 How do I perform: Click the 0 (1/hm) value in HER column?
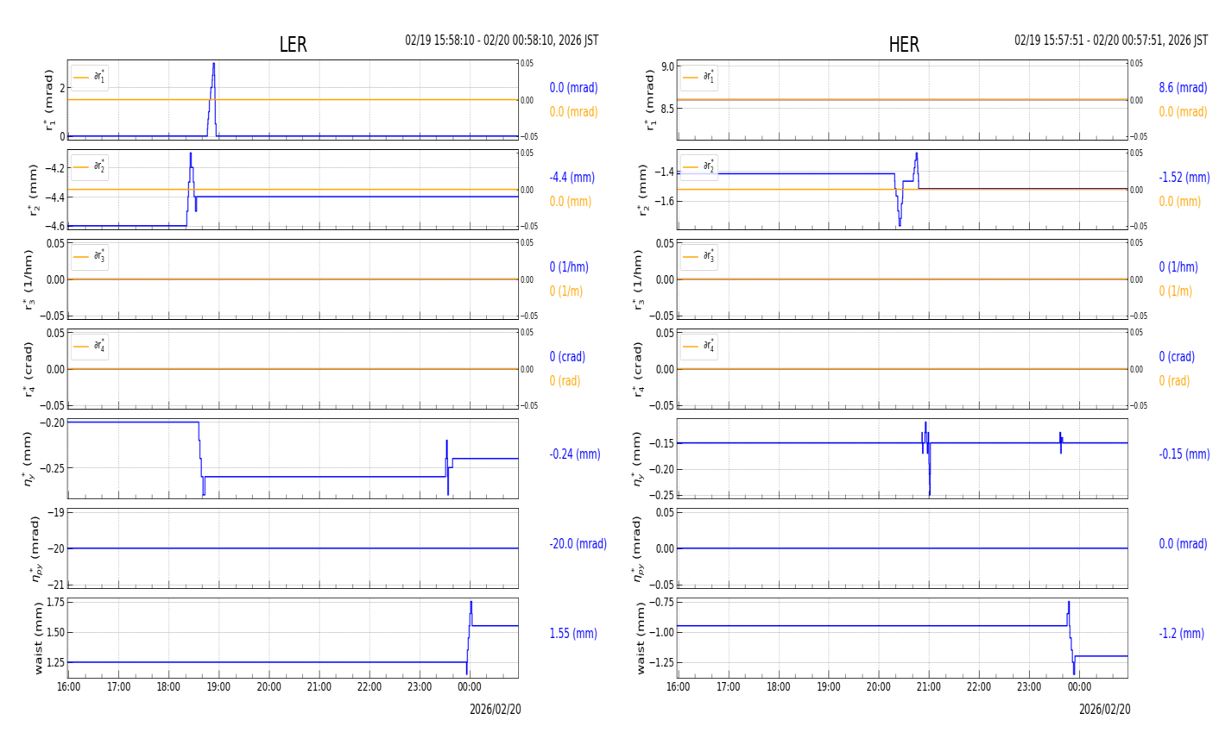1178,267
